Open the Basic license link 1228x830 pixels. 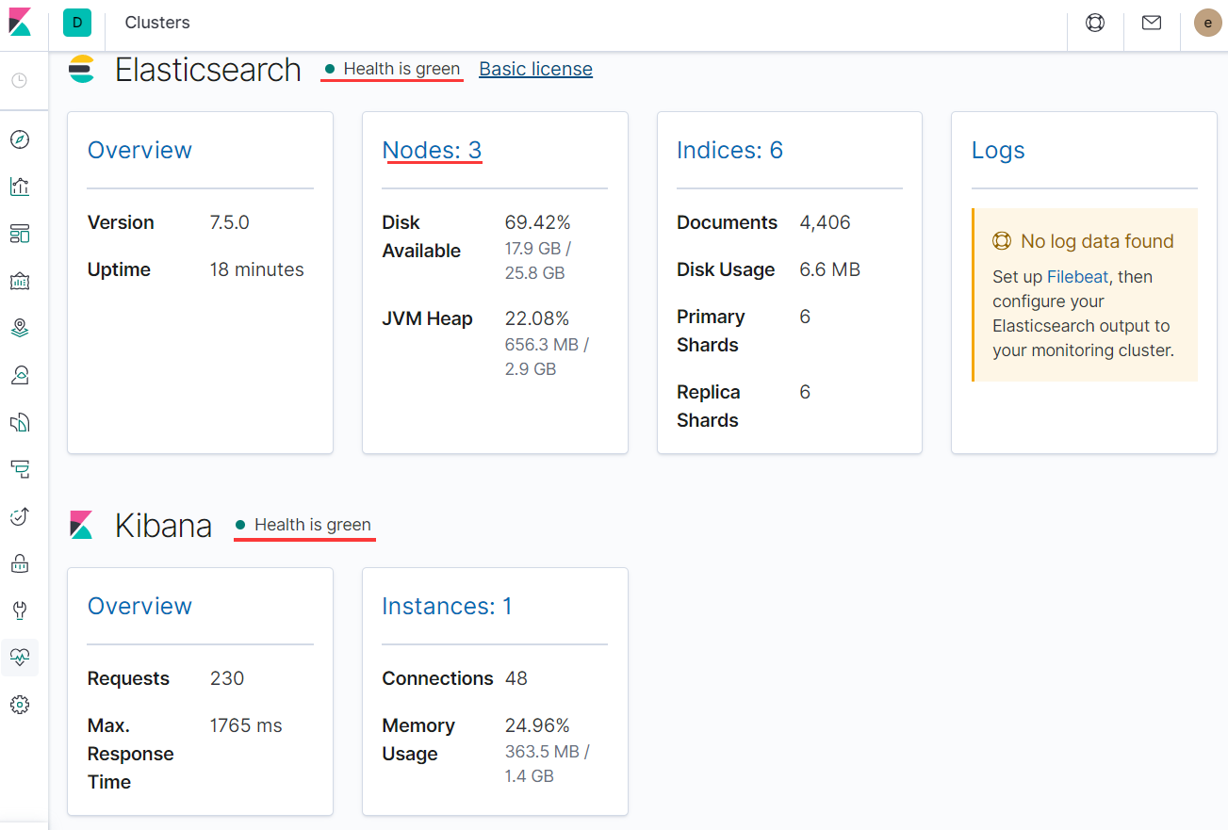(536, 69)
